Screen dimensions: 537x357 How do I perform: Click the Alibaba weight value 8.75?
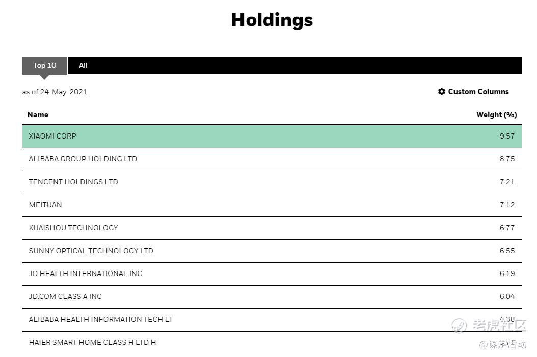pos(507,159)
